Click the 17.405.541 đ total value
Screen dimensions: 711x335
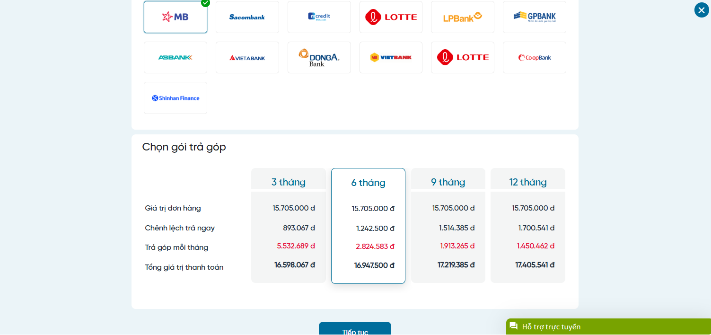535,265
